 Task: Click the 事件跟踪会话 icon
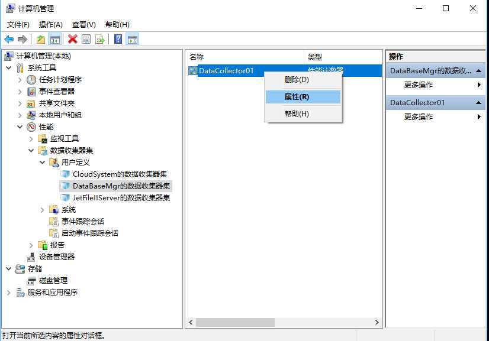click(54, 222)
